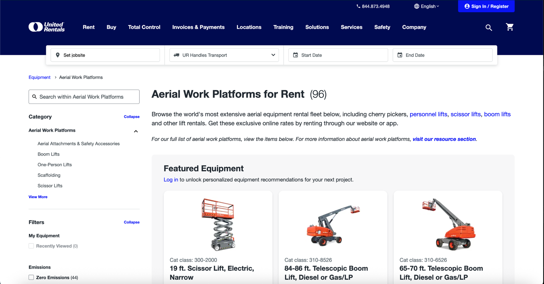Open the site search magnifier icon

(x=489, y=28)
